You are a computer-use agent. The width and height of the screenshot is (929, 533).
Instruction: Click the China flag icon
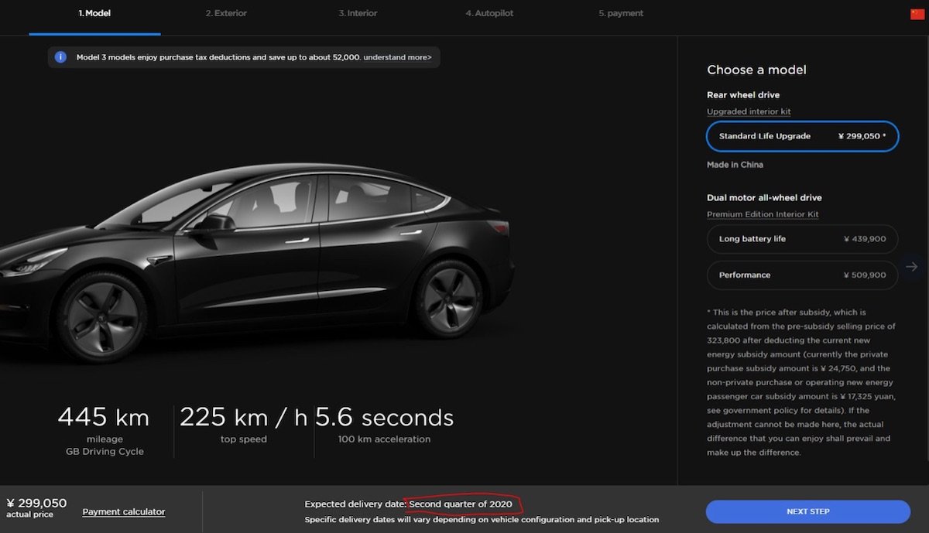tap(917, 14)
